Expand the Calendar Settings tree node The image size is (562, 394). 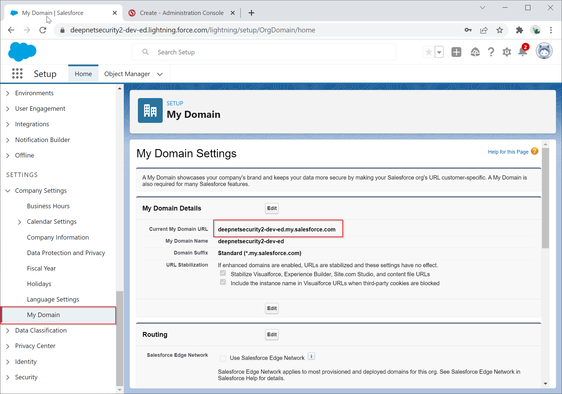pyautogui.click(x=19, y=222)
